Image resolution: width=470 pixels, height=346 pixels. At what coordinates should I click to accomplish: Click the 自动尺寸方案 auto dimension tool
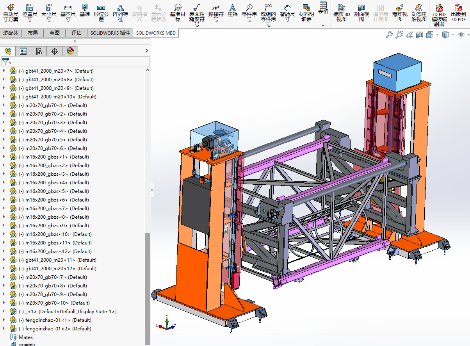pyautogui.click(x=11, y=12)
